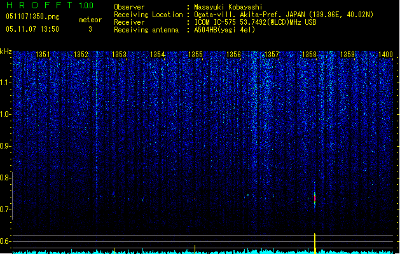This screenshot has width=400, height=254.
Task: Click the 1356 time marker
Action: (233, 55)
